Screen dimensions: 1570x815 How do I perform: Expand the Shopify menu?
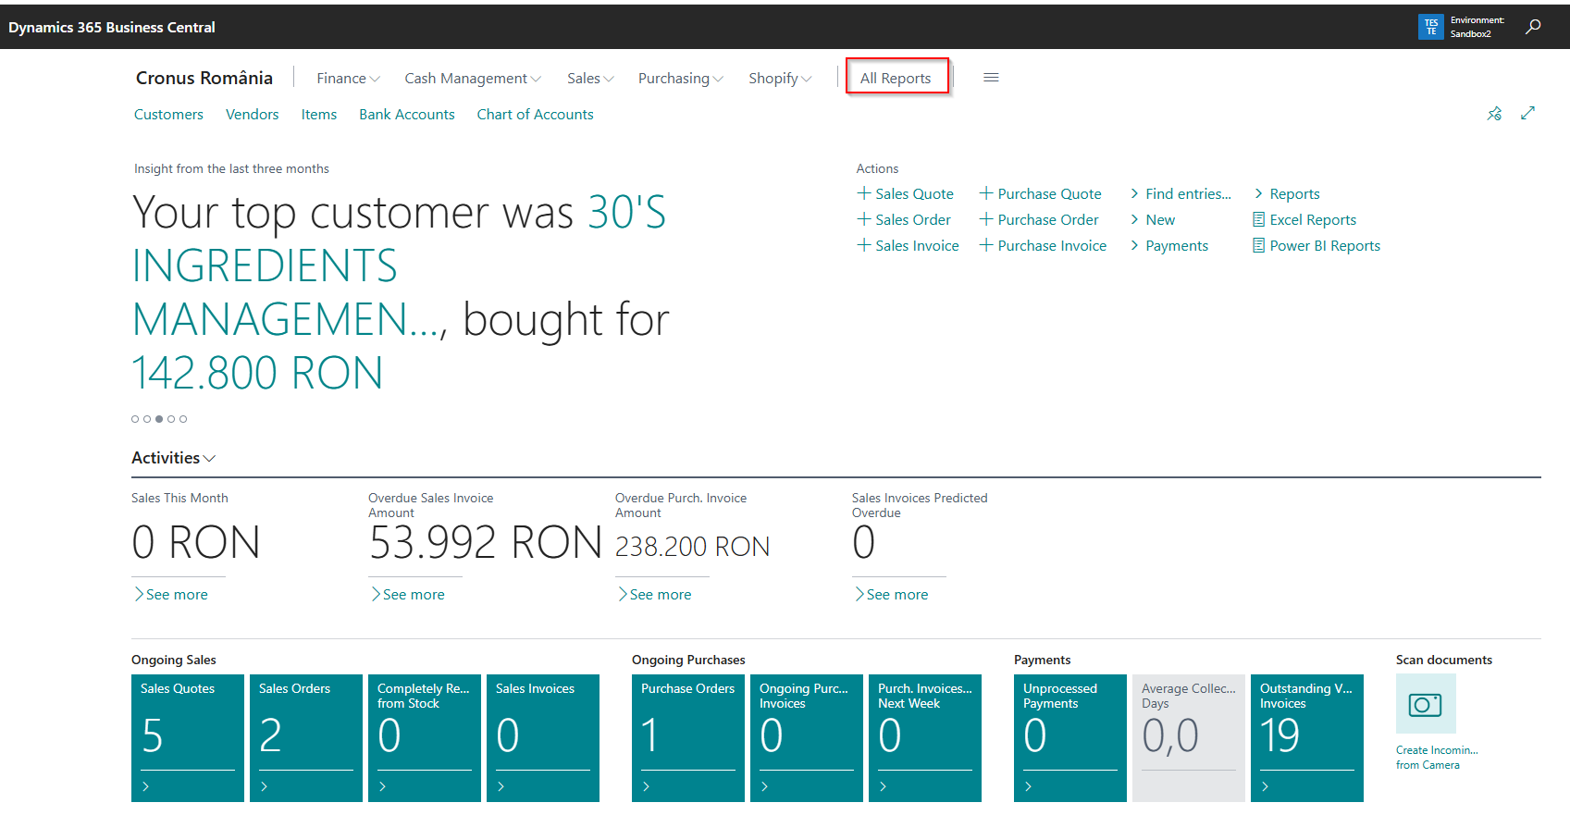780,79
